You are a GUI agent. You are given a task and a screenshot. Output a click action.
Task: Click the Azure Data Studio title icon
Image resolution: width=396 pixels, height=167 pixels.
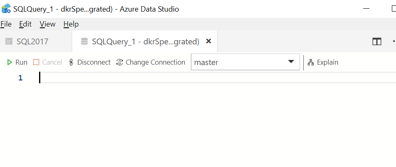(x=6, y=9)
